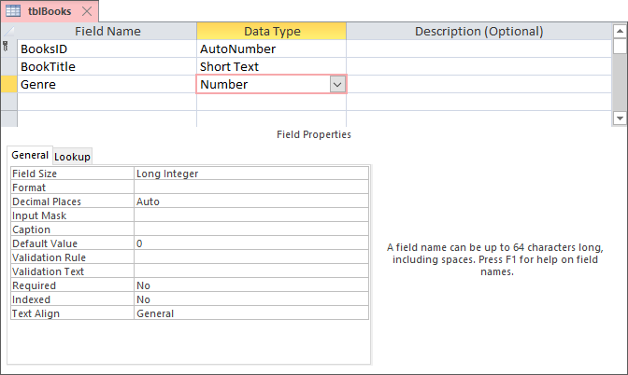Click the Default Value property box

pyautogui.click(x=250, y=243)
